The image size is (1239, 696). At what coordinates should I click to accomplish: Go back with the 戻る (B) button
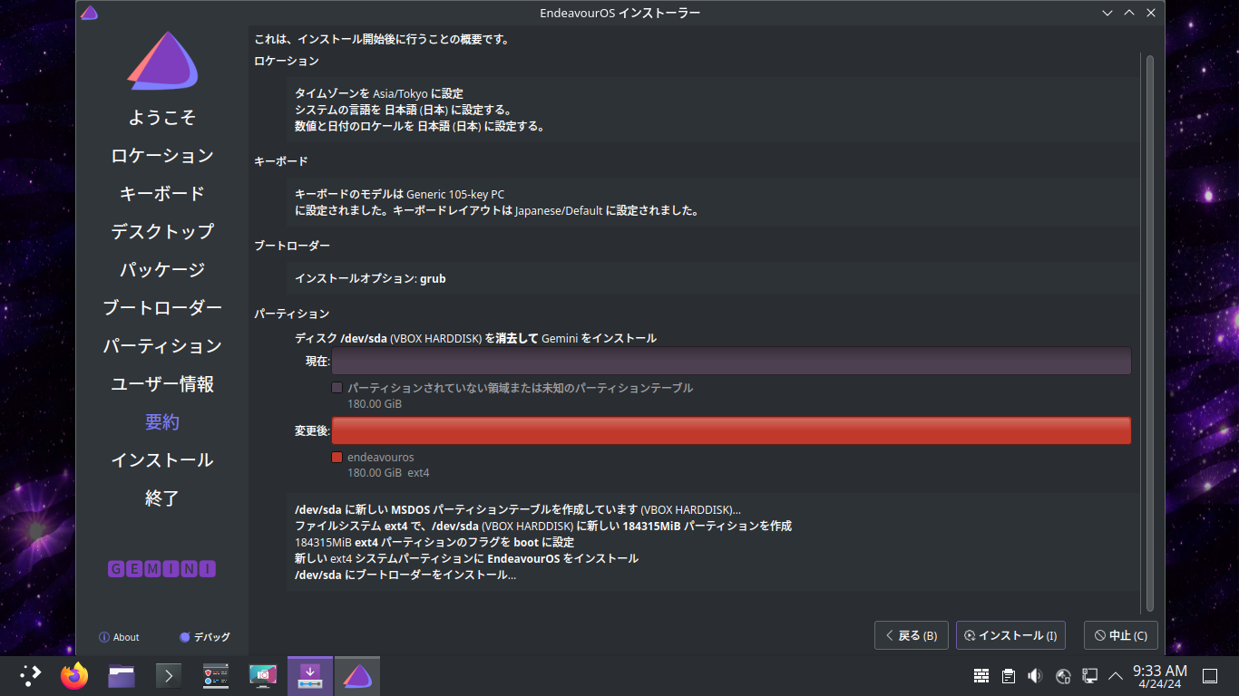(912, 635)
